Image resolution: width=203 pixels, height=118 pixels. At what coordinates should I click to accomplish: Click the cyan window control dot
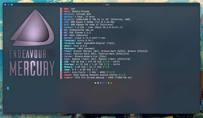pos(12,5)
